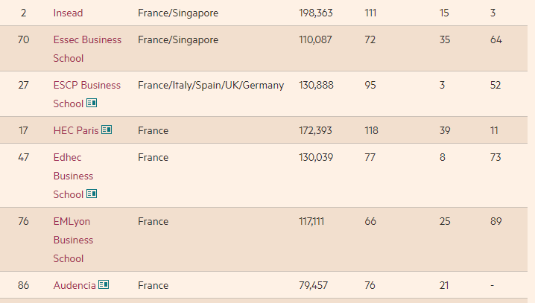Viewport: 535px width, 303px height.
Task: Open the Audencia school link
Action: point(75,285)
